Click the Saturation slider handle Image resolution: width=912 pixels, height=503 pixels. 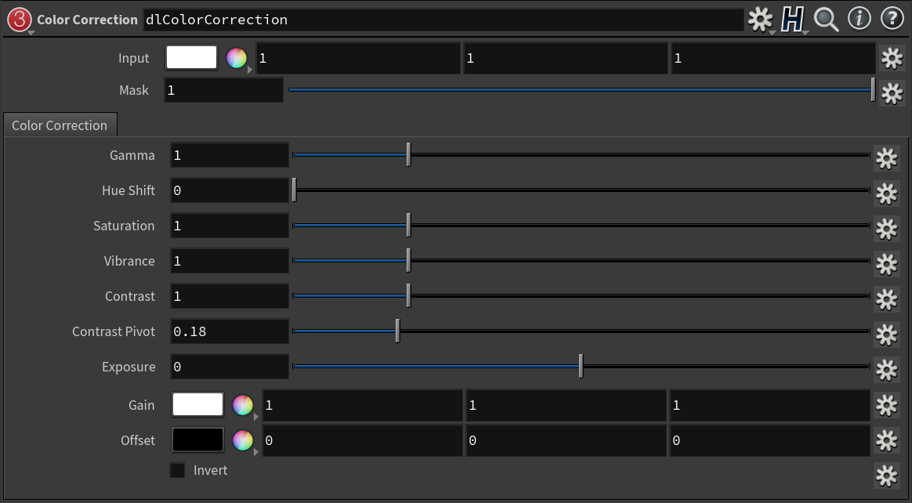click(x=408, y=226)
